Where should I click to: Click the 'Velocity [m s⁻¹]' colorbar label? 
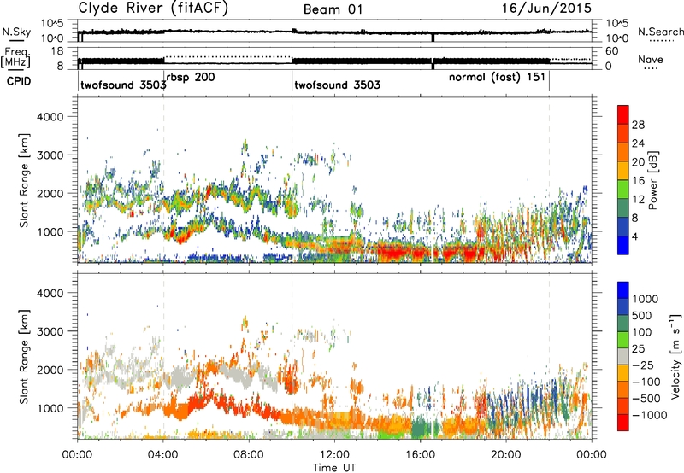675,356
